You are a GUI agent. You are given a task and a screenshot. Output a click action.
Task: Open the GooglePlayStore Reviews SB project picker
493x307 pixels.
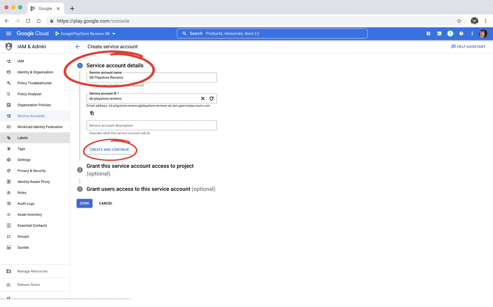(85, 34)
